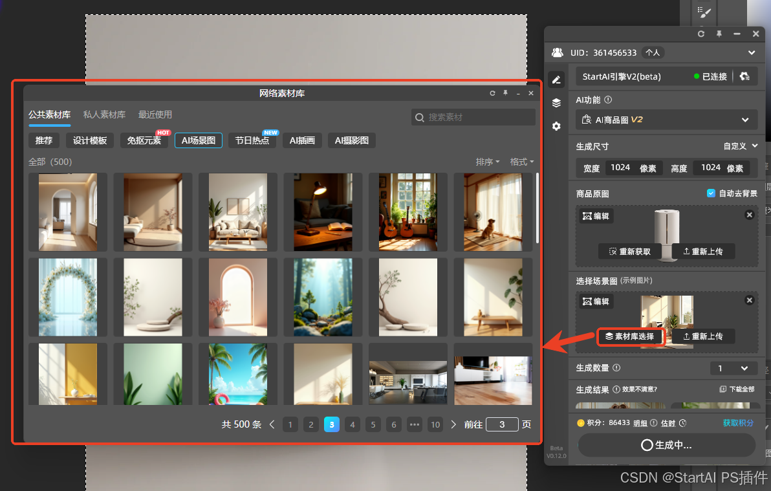Pin the 网络素材库 window
This screenshot has width=771, height=491.
505,93
